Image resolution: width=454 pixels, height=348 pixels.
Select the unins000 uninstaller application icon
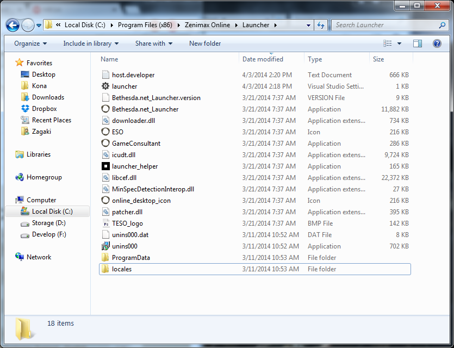pos(105,246)
